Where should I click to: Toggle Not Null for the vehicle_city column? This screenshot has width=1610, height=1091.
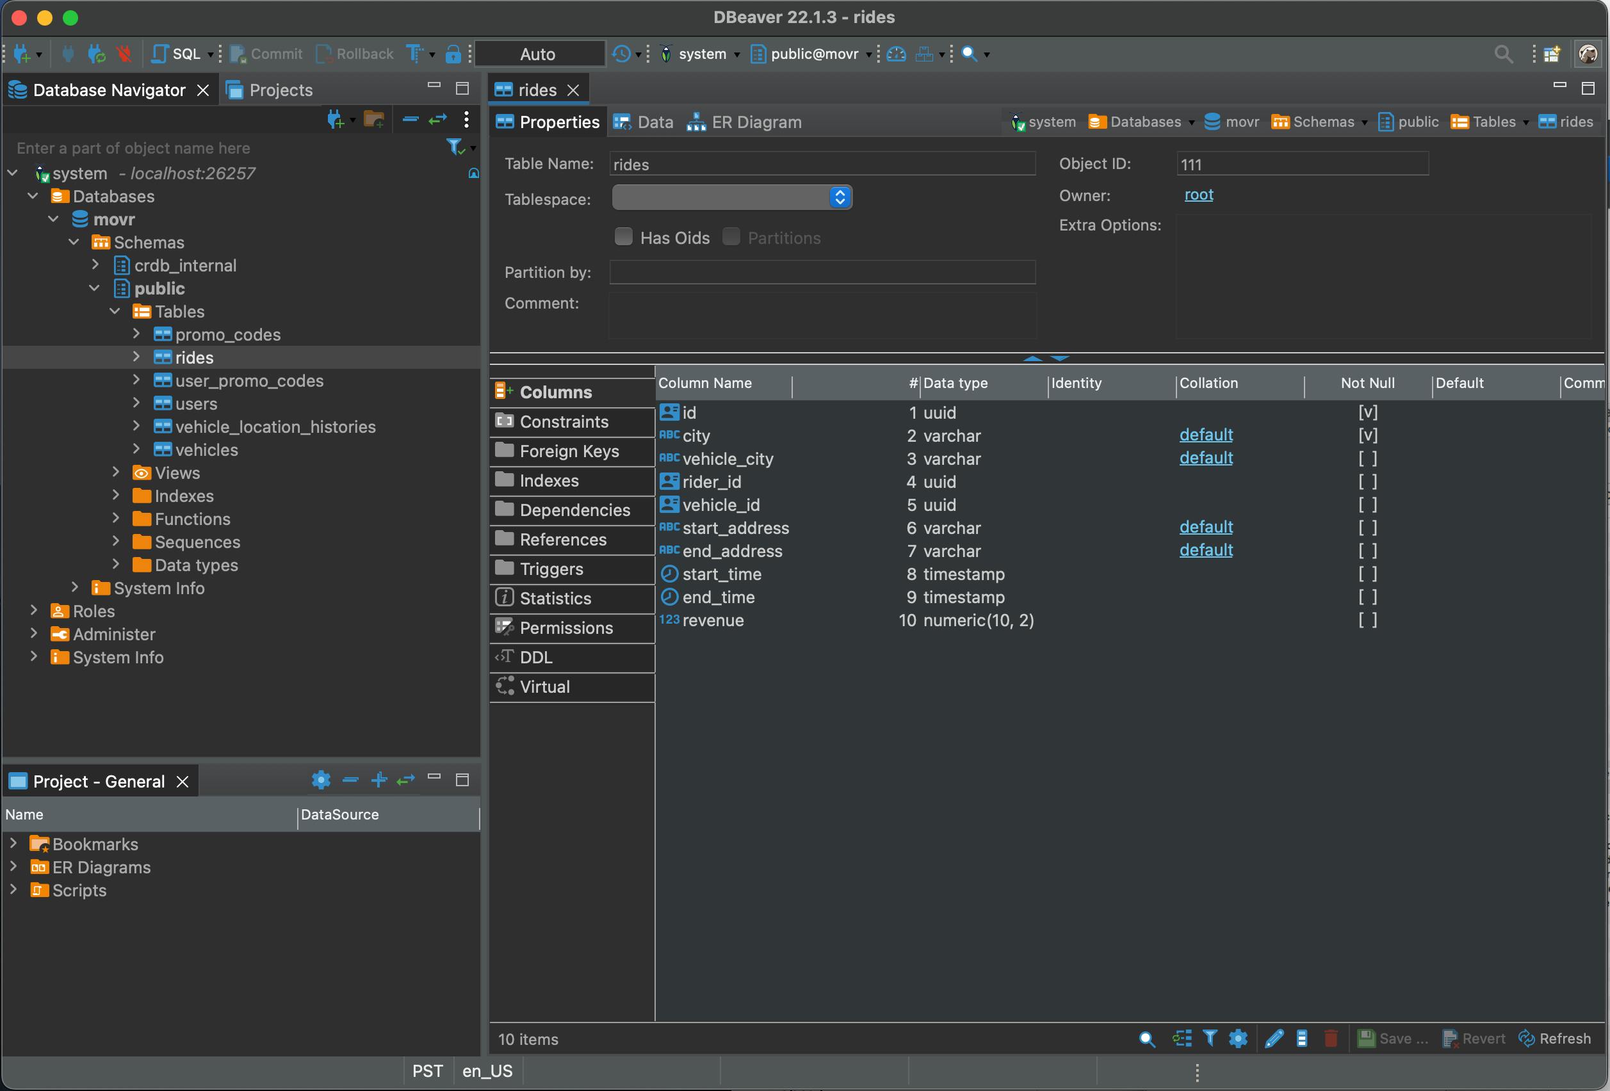pos(1367,458)
